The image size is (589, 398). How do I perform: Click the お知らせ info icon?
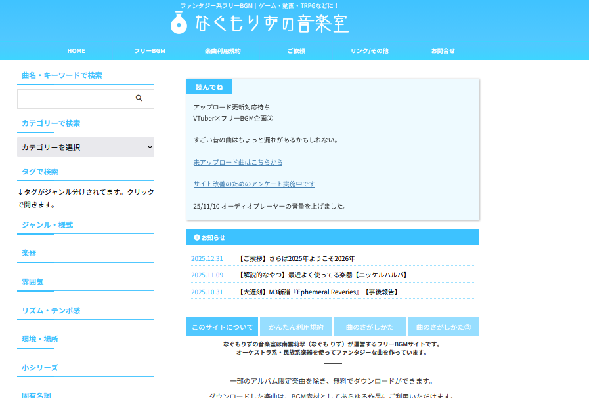(x=196, y=237)
